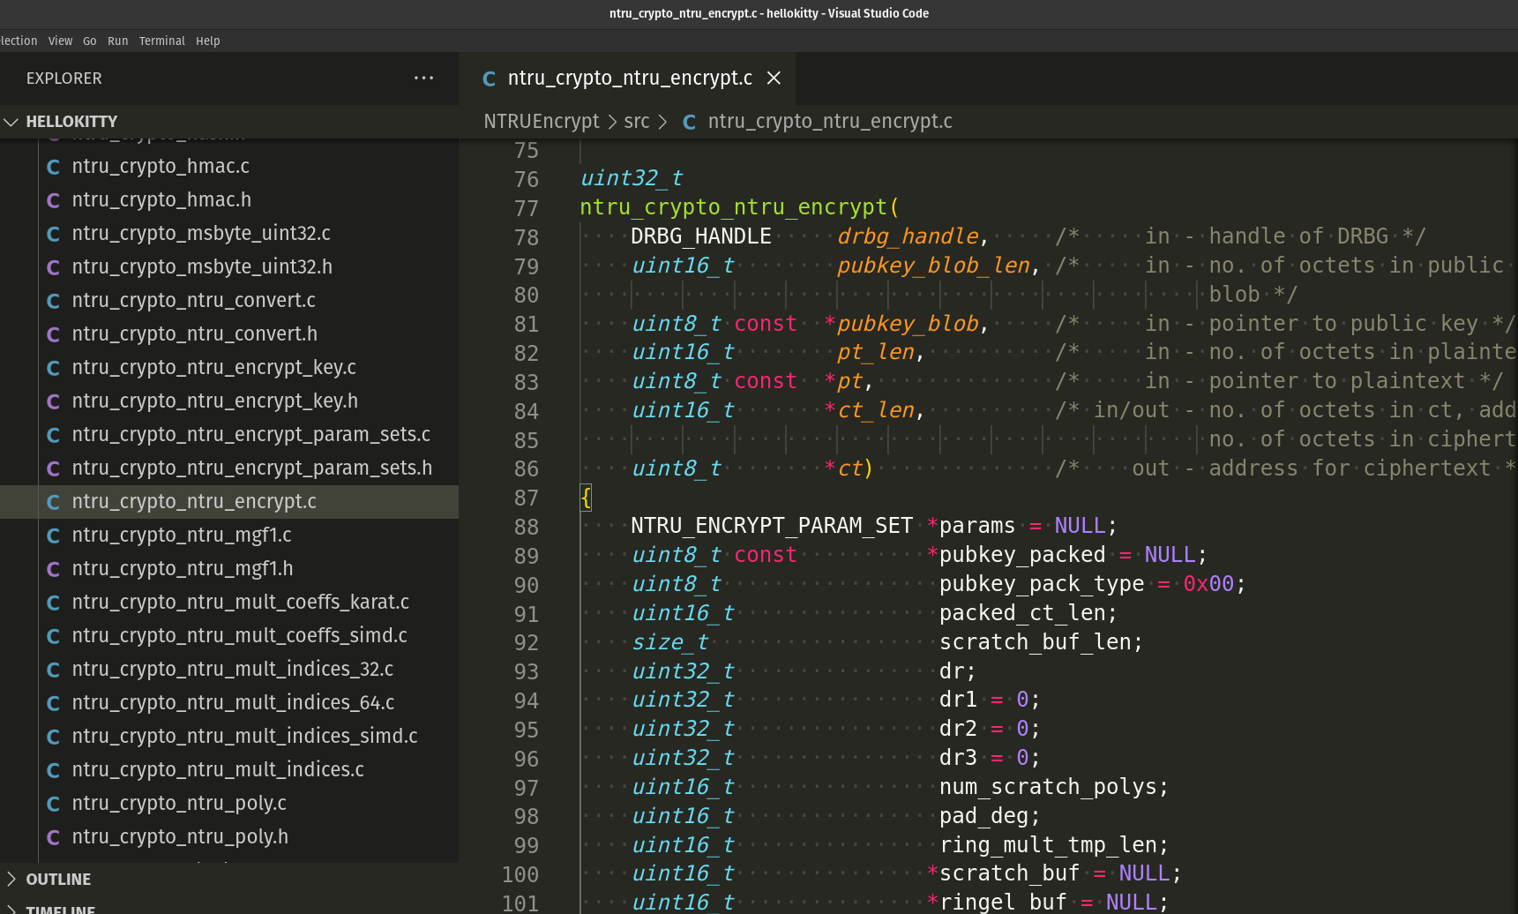This screenshot has height=914, width=1518.
Task: Open the Go menu
Action: pos(89,41)
